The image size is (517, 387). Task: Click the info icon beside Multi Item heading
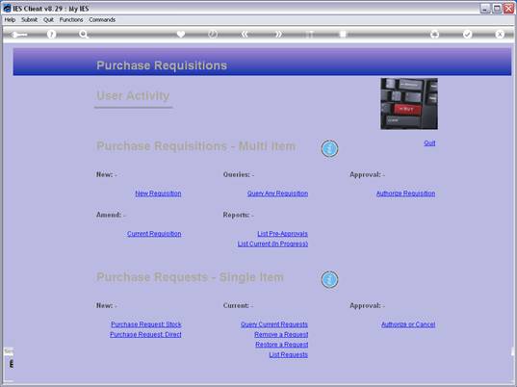click(x=329, y=148)
